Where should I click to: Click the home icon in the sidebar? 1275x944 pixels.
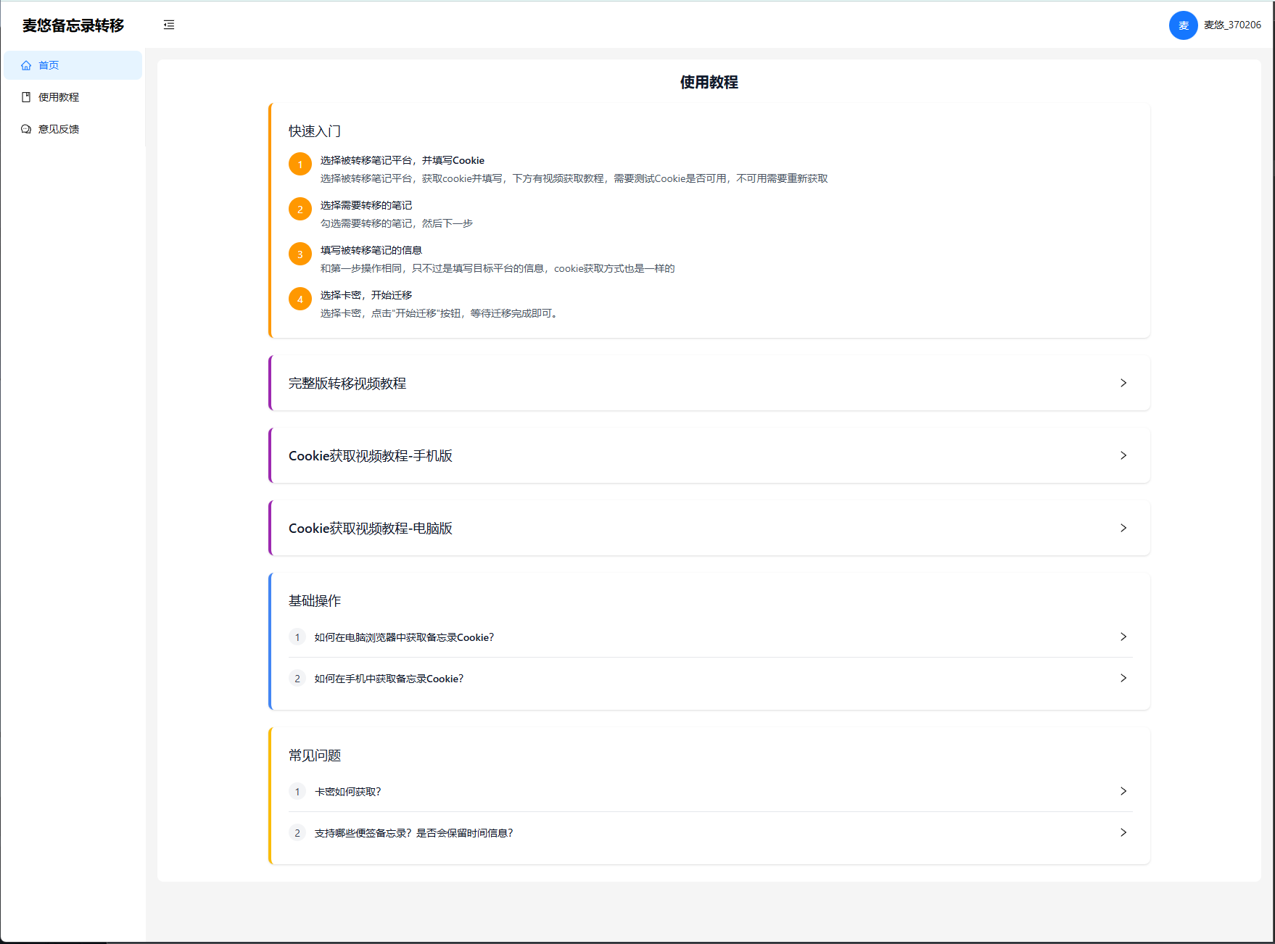pos(26,65)
